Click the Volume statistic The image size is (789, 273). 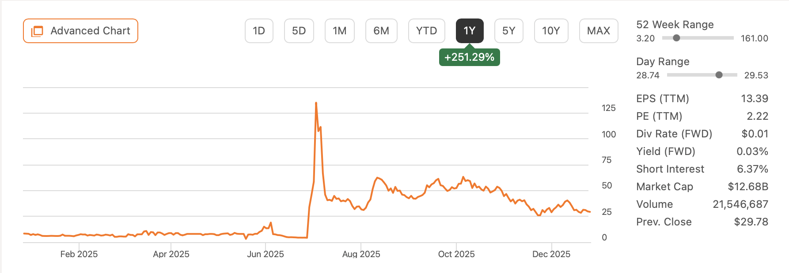coord(741,204)
